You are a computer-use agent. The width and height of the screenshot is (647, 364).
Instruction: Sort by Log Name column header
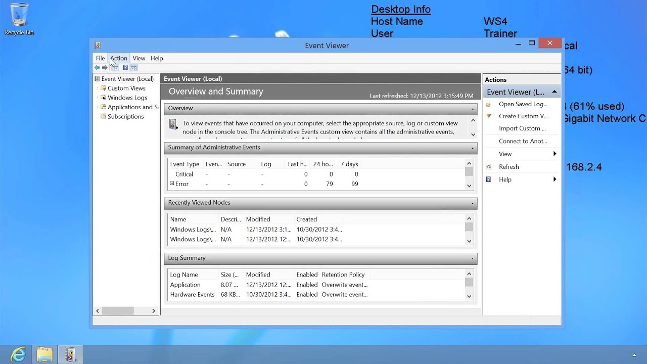184,275
